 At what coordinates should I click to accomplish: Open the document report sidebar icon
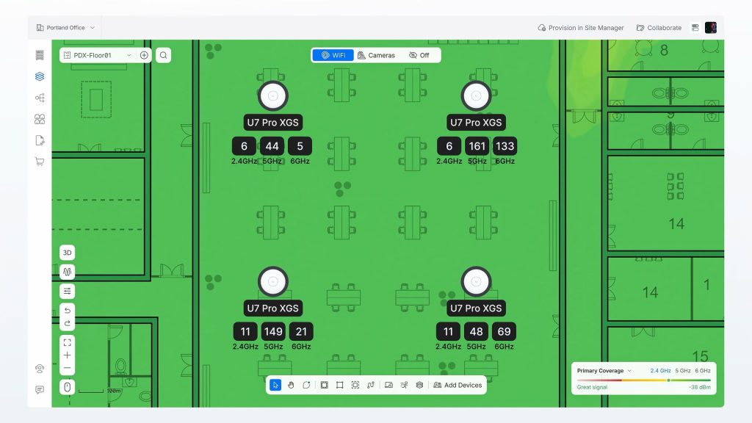[x=40, y=140]
